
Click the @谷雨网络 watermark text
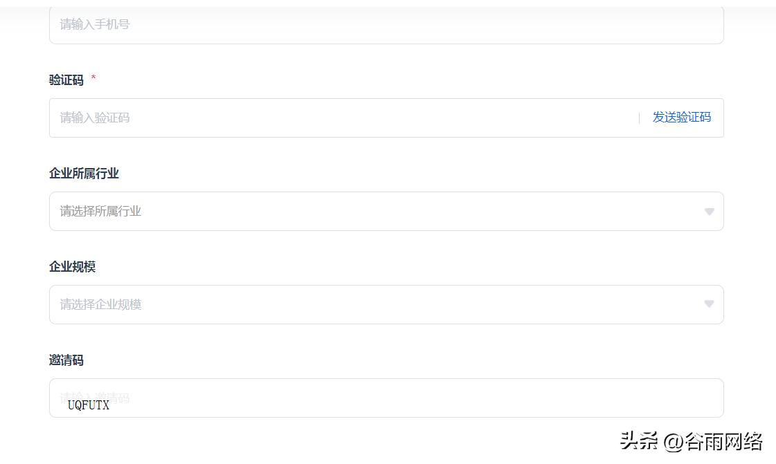[714, 441]
